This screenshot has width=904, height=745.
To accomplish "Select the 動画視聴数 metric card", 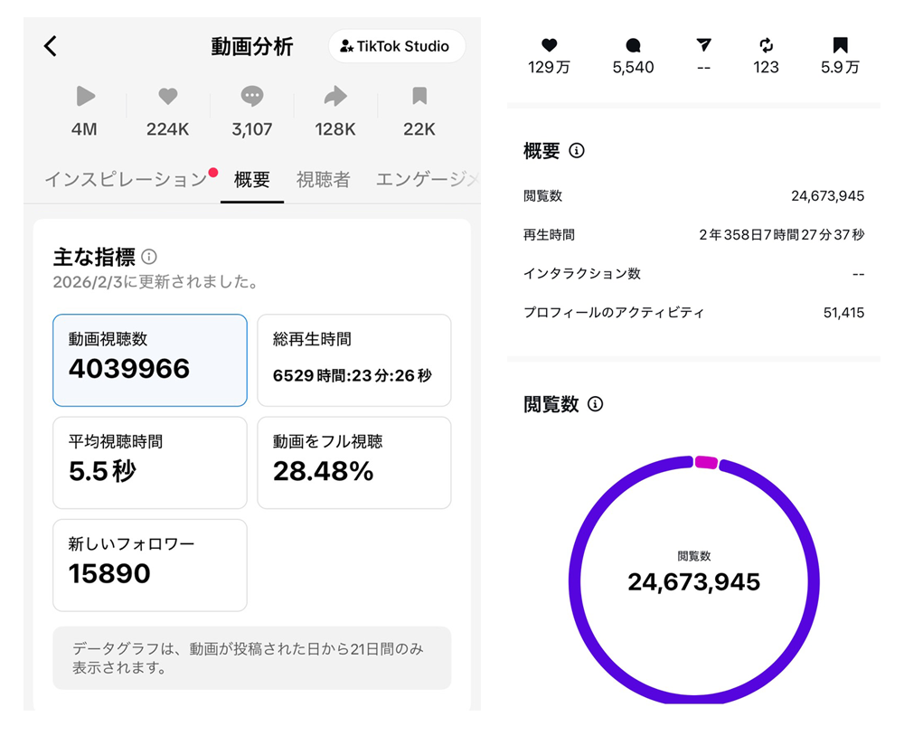I will (150, 360).
